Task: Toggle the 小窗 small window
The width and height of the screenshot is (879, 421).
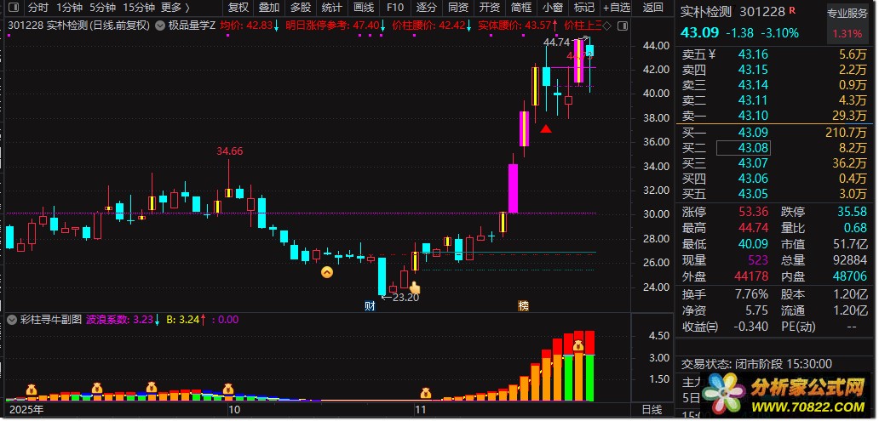Action: point(553,8)
